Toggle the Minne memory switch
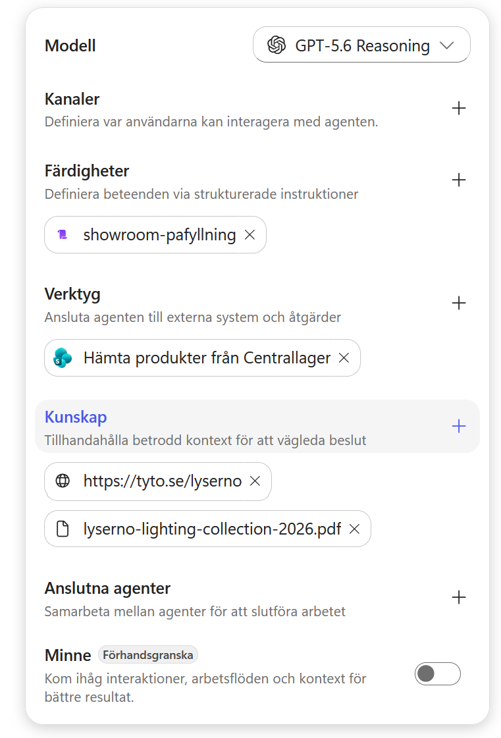 [437, 673]
